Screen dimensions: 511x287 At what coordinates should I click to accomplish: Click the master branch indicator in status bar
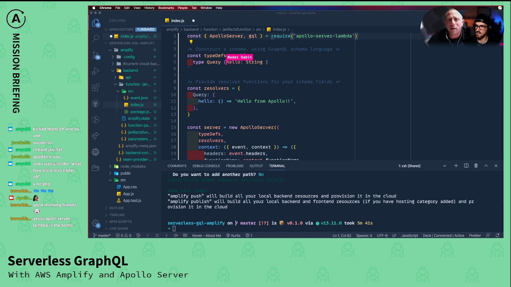click(x=102, y=236)
